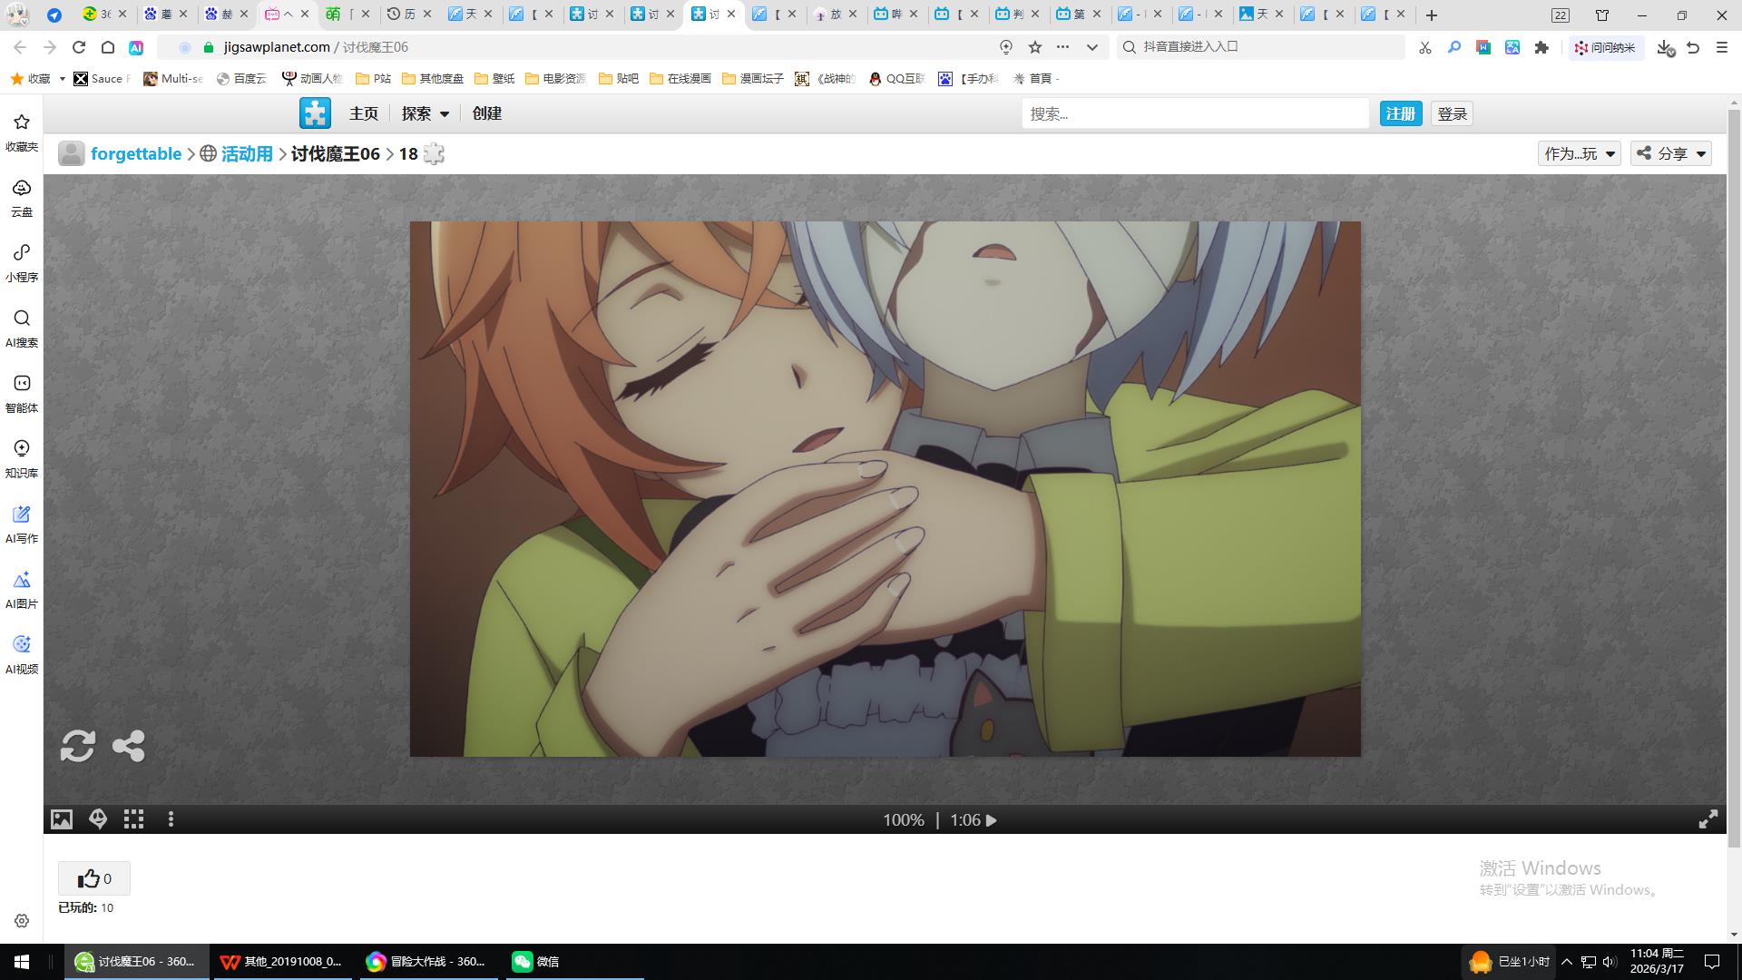Open the vertical three-dot more menu

pyautogui.click(x=171, y=819)
